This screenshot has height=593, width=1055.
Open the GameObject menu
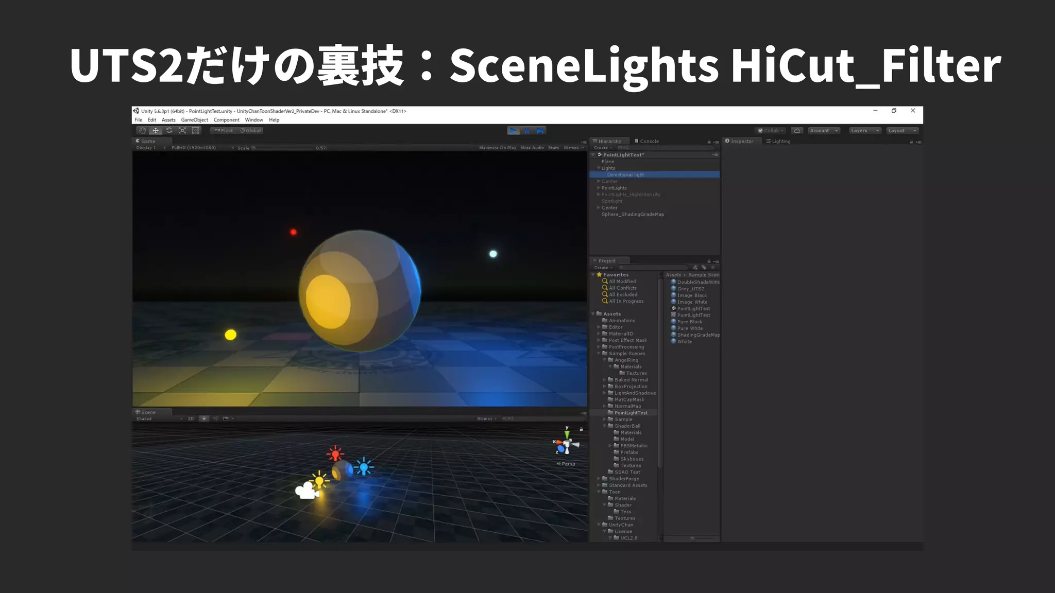(195, 120)
